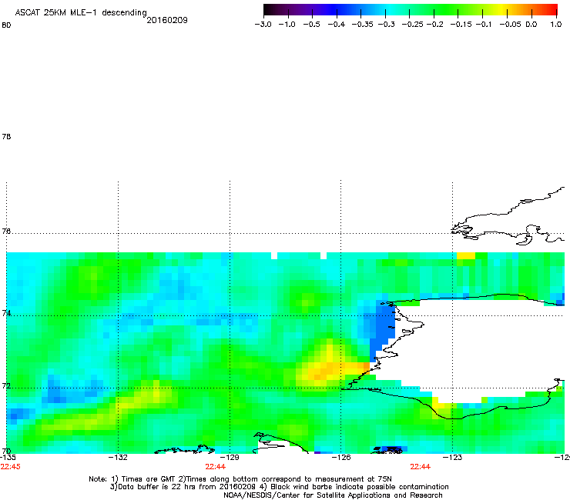Click the small yellow cell at the swath top edge
The height and width of the screenshot is (500, 570).
click(466, 255)
